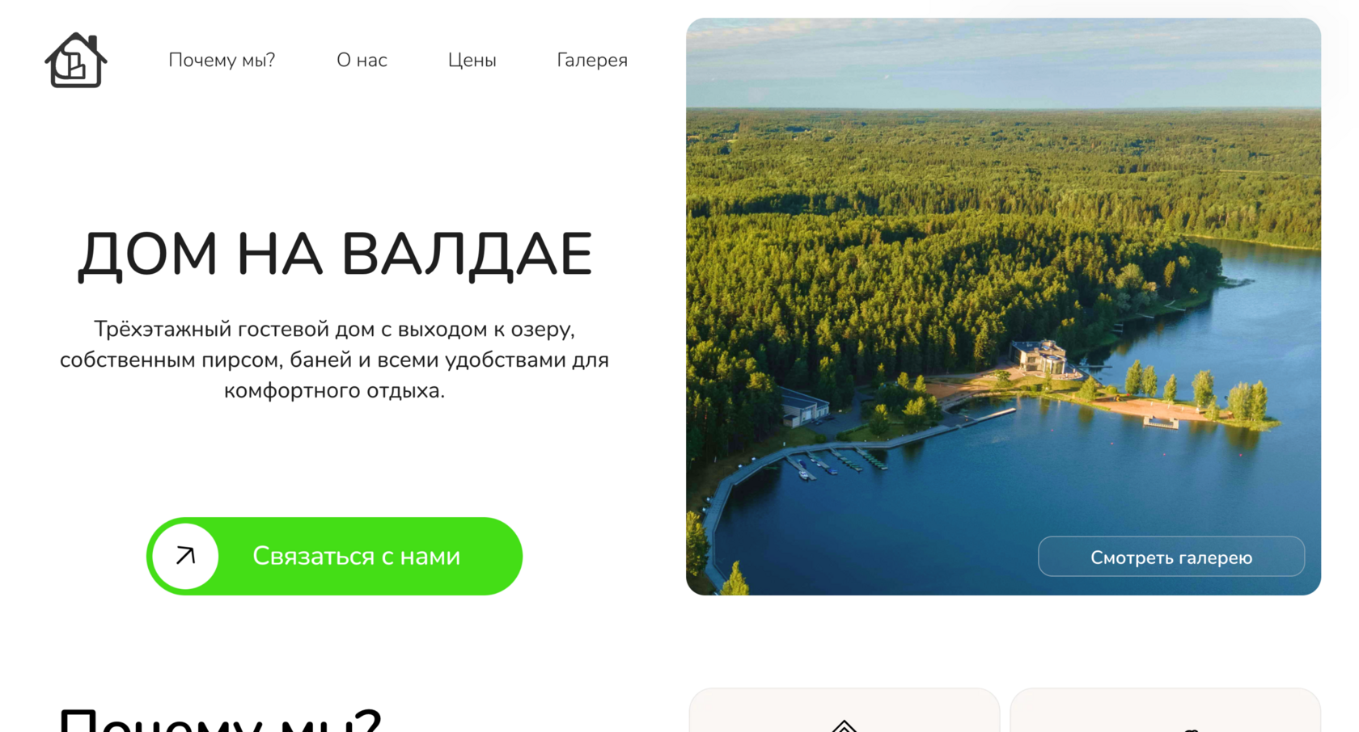Viewport: 1359px width, 732px height.
Task: Click the guest house building in photo
Action: pyautogui.click(x=1039, y=356)
